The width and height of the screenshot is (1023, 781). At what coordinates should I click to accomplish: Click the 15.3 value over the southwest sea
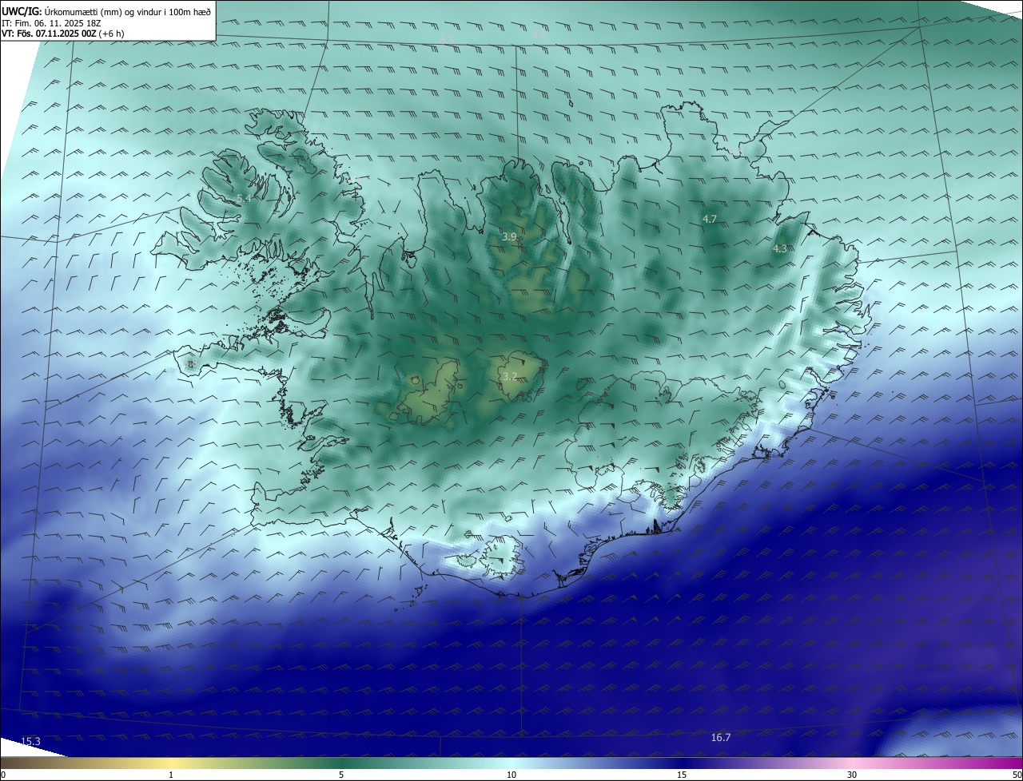click(x=30, y=742)
